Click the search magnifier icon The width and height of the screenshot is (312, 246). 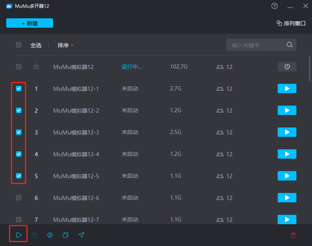(x=289, y=45)
